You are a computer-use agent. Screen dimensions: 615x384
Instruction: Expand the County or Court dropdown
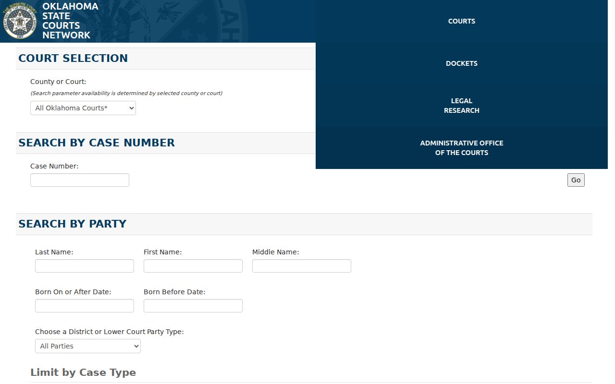point(83,108)
